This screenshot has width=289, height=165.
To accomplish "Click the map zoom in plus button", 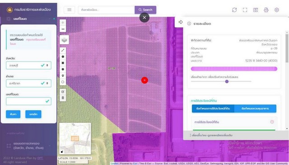I will click(x=63, y=23).
